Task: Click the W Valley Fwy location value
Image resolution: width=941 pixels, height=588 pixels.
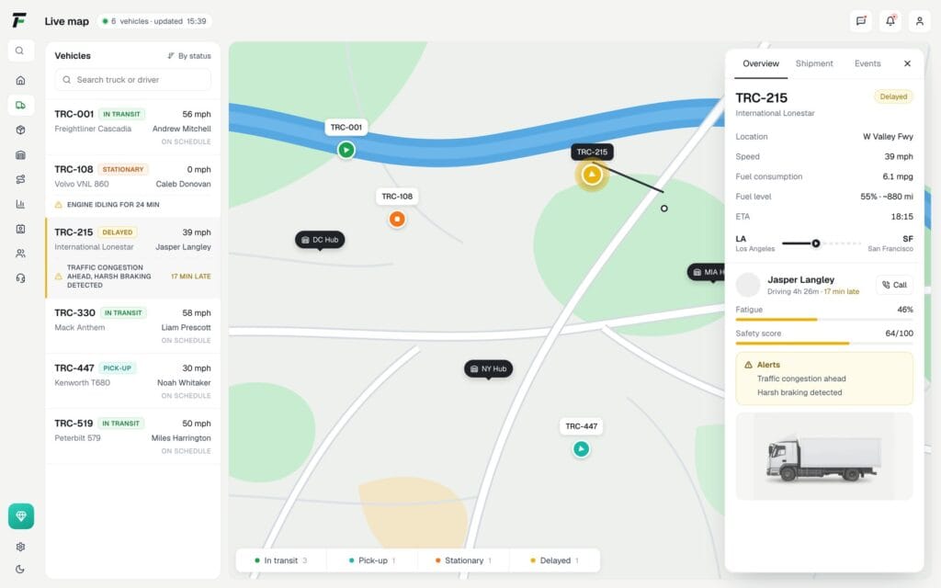Action: pyautogui.click(x=888, y=137)
